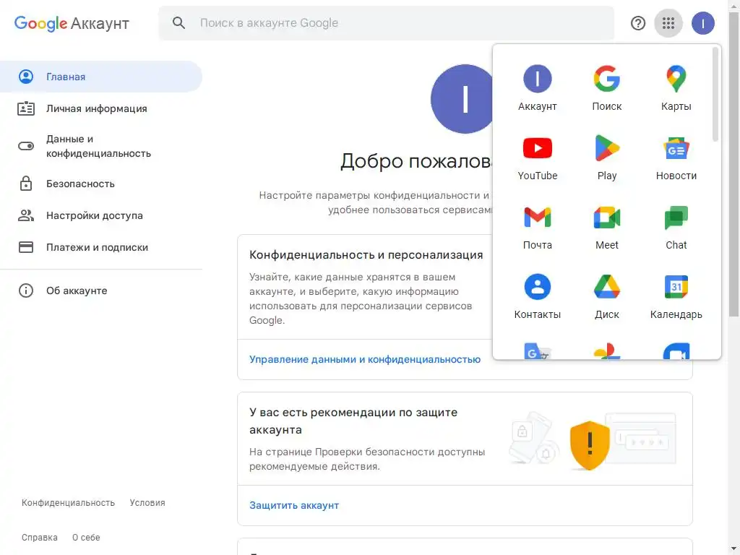This screenshot has width=740, height=555.
Task: Open Личная информация section
Action: tap(101, 108)
